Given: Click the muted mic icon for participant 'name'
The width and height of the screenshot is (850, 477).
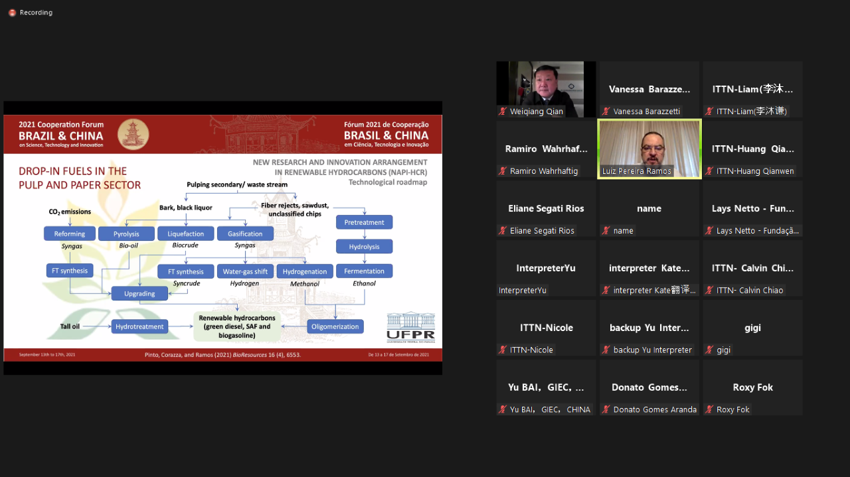Looking at the screenshot, I should pos(606,231).
